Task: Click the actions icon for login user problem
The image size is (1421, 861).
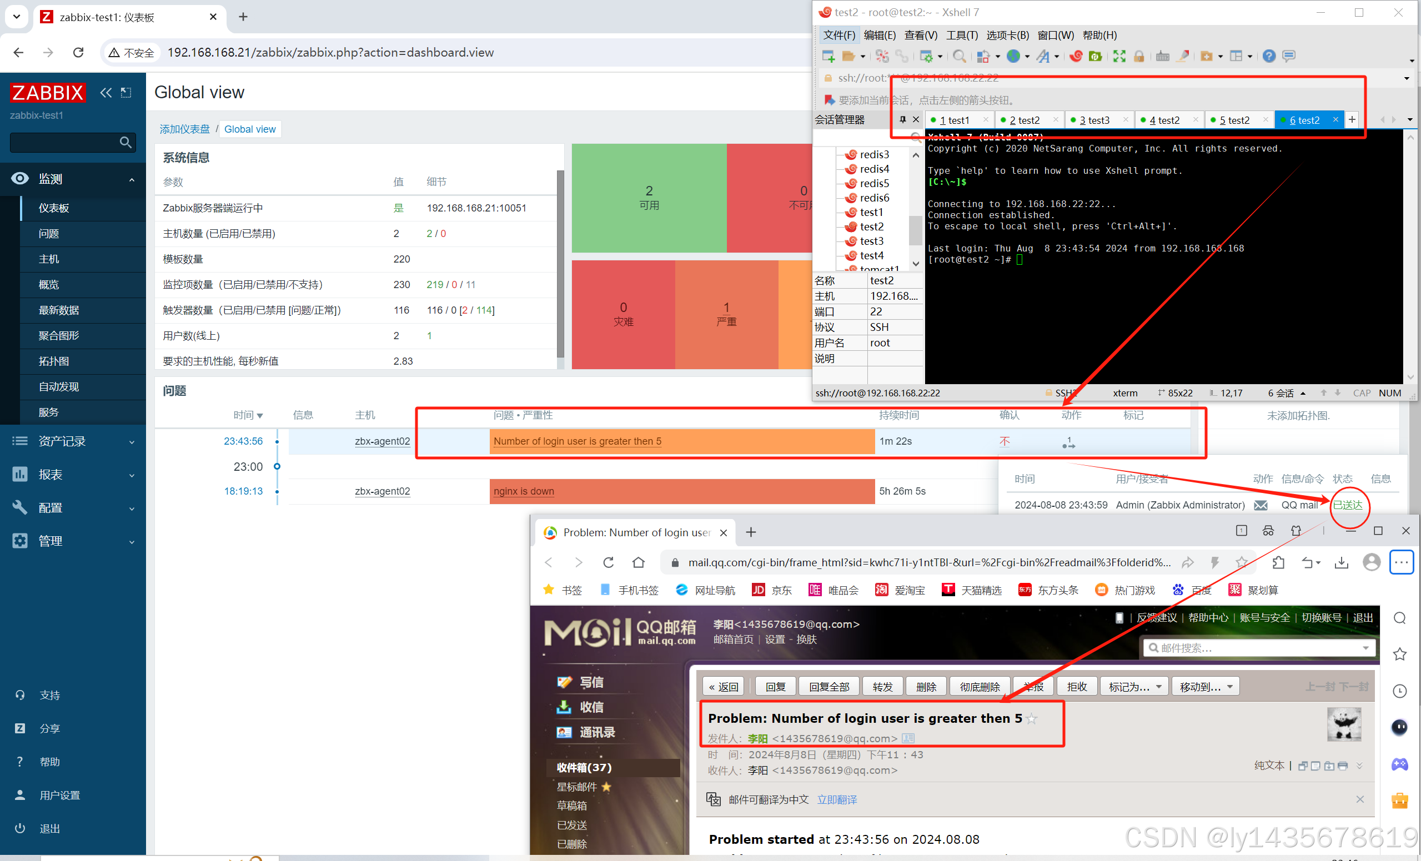Action: pyautogui.click(x=1068, y=442)
